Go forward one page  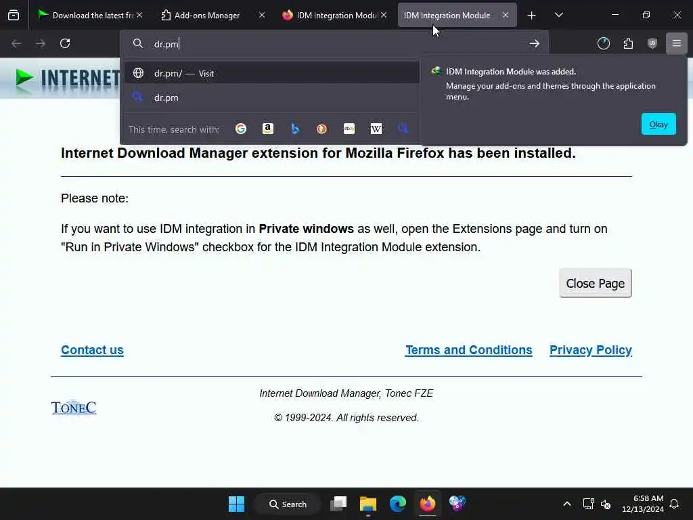tap(40, 43)
